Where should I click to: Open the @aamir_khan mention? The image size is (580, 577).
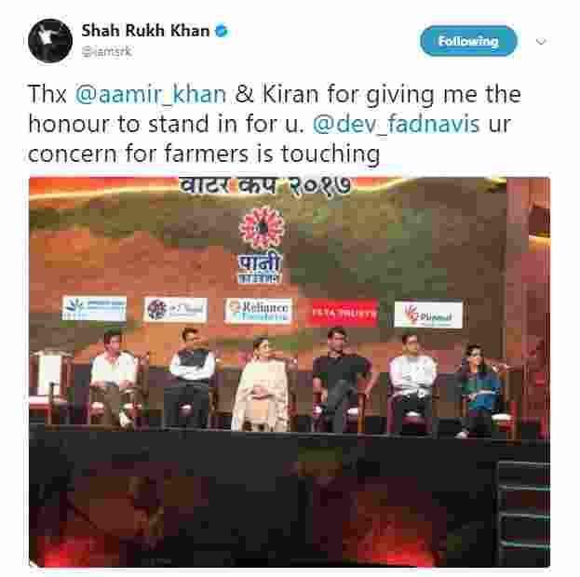click(150, 94)
